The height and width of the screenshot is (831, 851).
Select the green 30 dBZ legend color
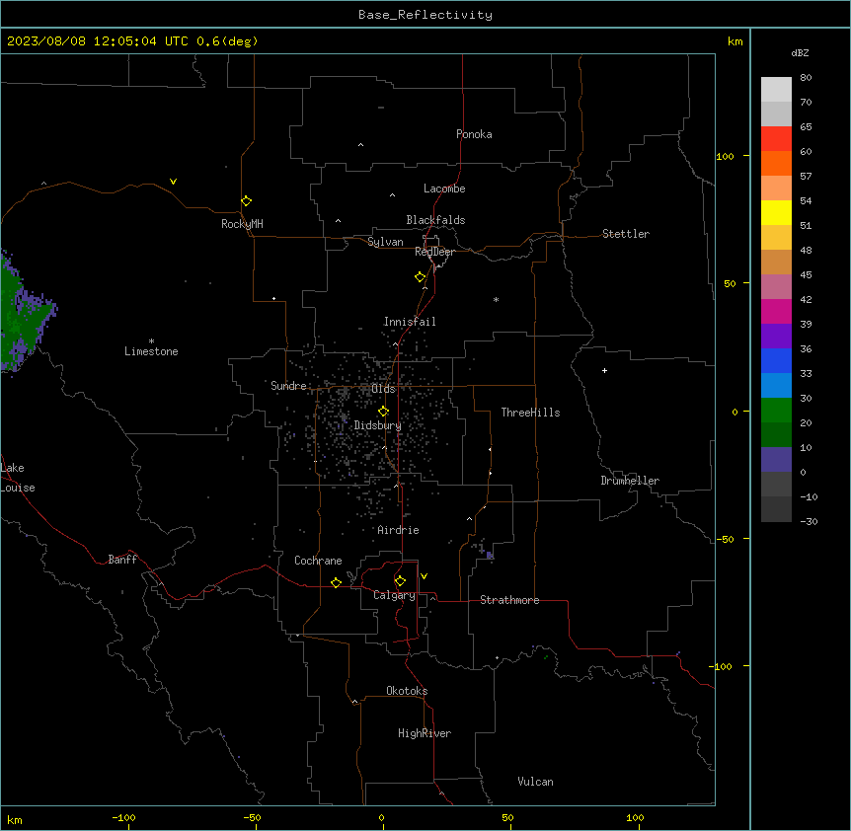coord(776,411)
